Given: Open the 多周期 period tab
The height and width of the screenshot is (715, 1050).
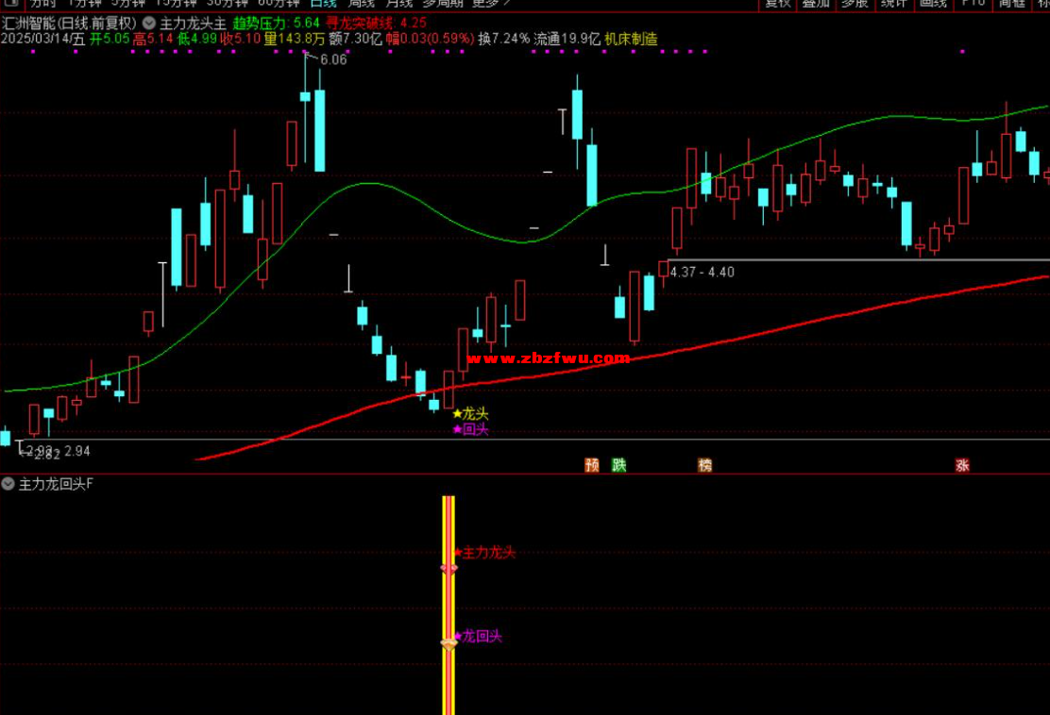Looking at the screenshot, I should click(x=443, y=4).
